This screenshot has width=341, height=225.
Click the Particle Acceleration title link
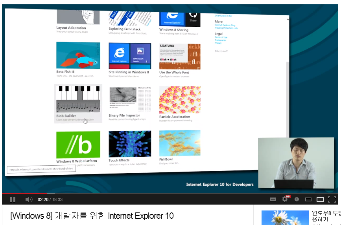[175, 117]
